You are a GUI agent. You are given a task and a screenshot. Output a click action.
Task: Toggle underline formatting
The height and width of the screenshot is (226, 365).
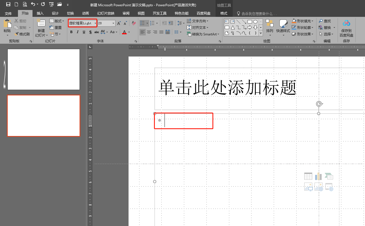click(x=84, y=32)
